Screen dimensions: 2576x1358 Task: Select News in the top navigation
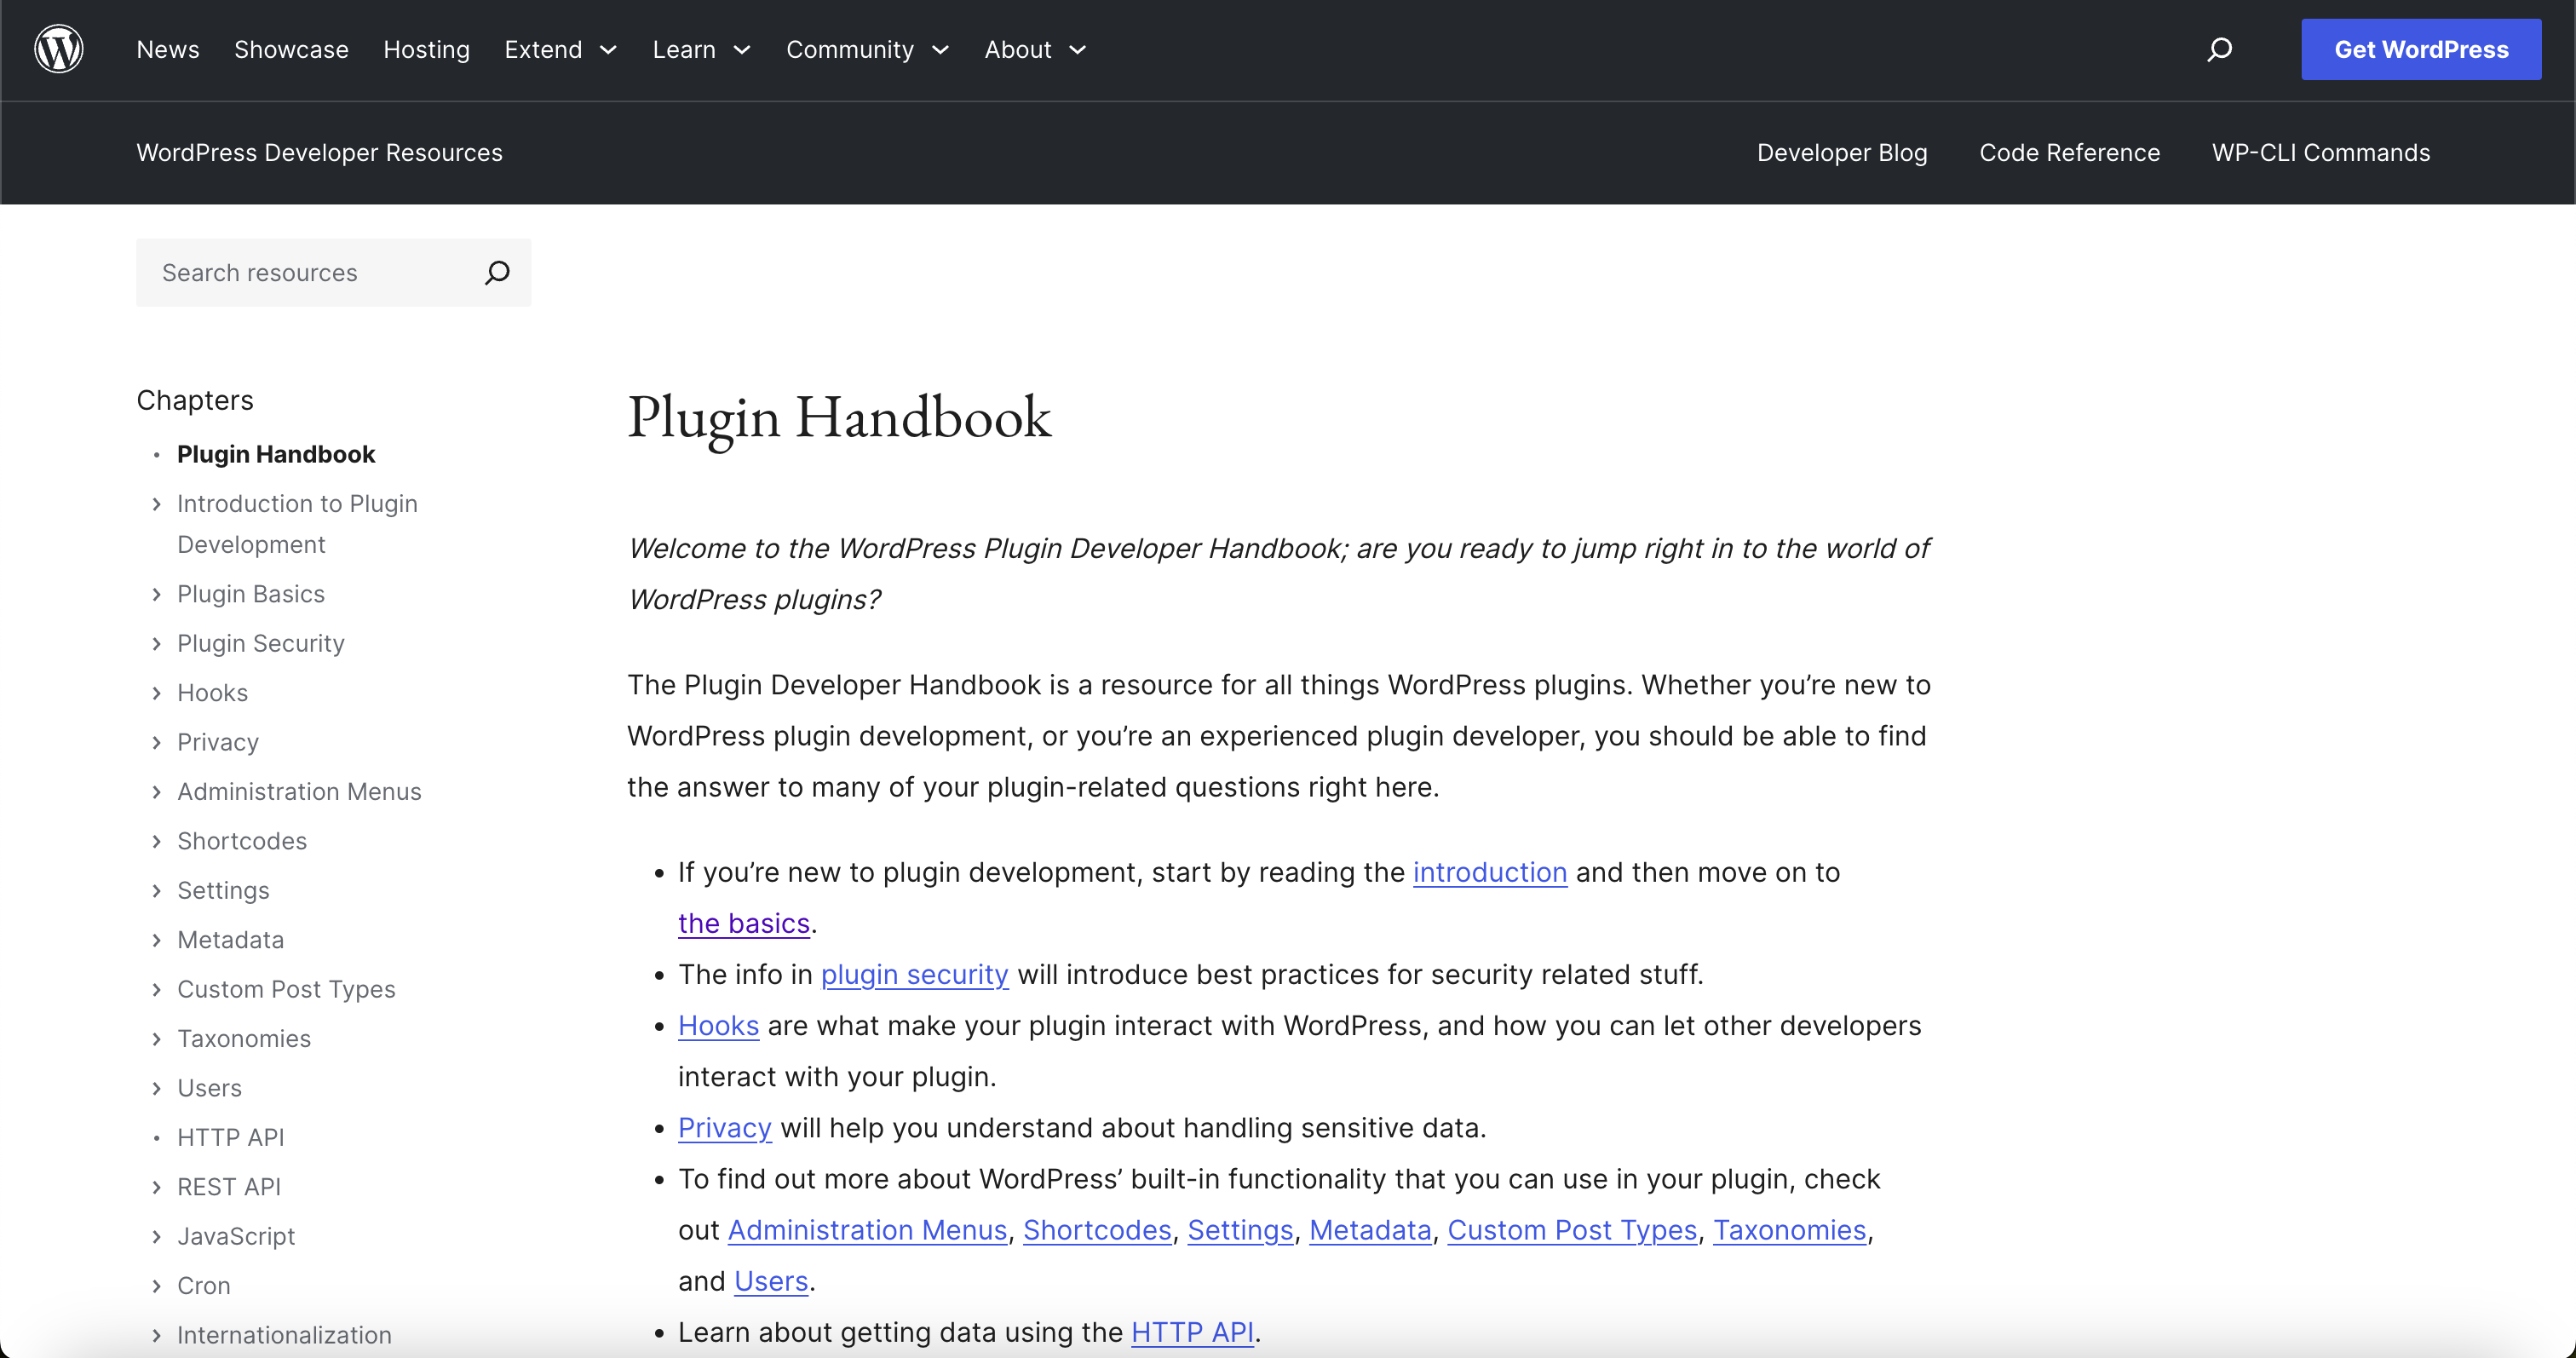[167, 49]
